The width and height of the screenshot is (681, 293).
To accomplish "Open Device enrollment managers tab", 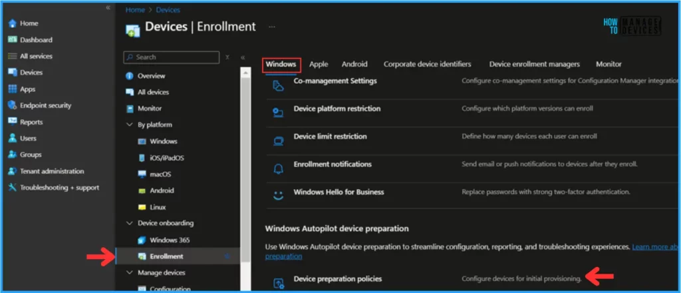I will 534,65.
